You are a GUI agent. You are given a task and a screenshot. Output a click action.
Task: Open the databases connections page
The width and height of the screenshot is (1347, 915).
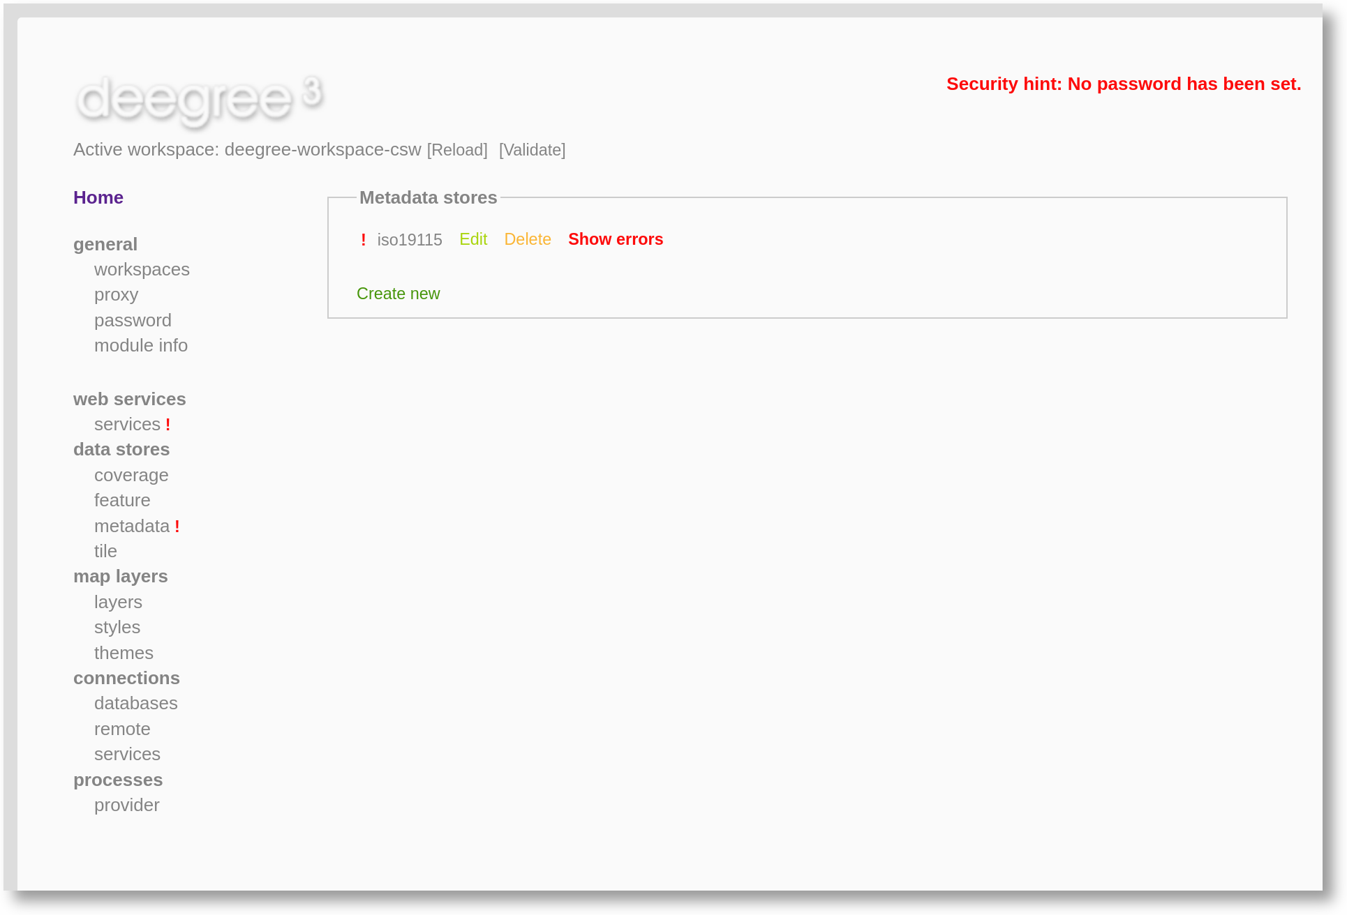(x=136, y=703)
